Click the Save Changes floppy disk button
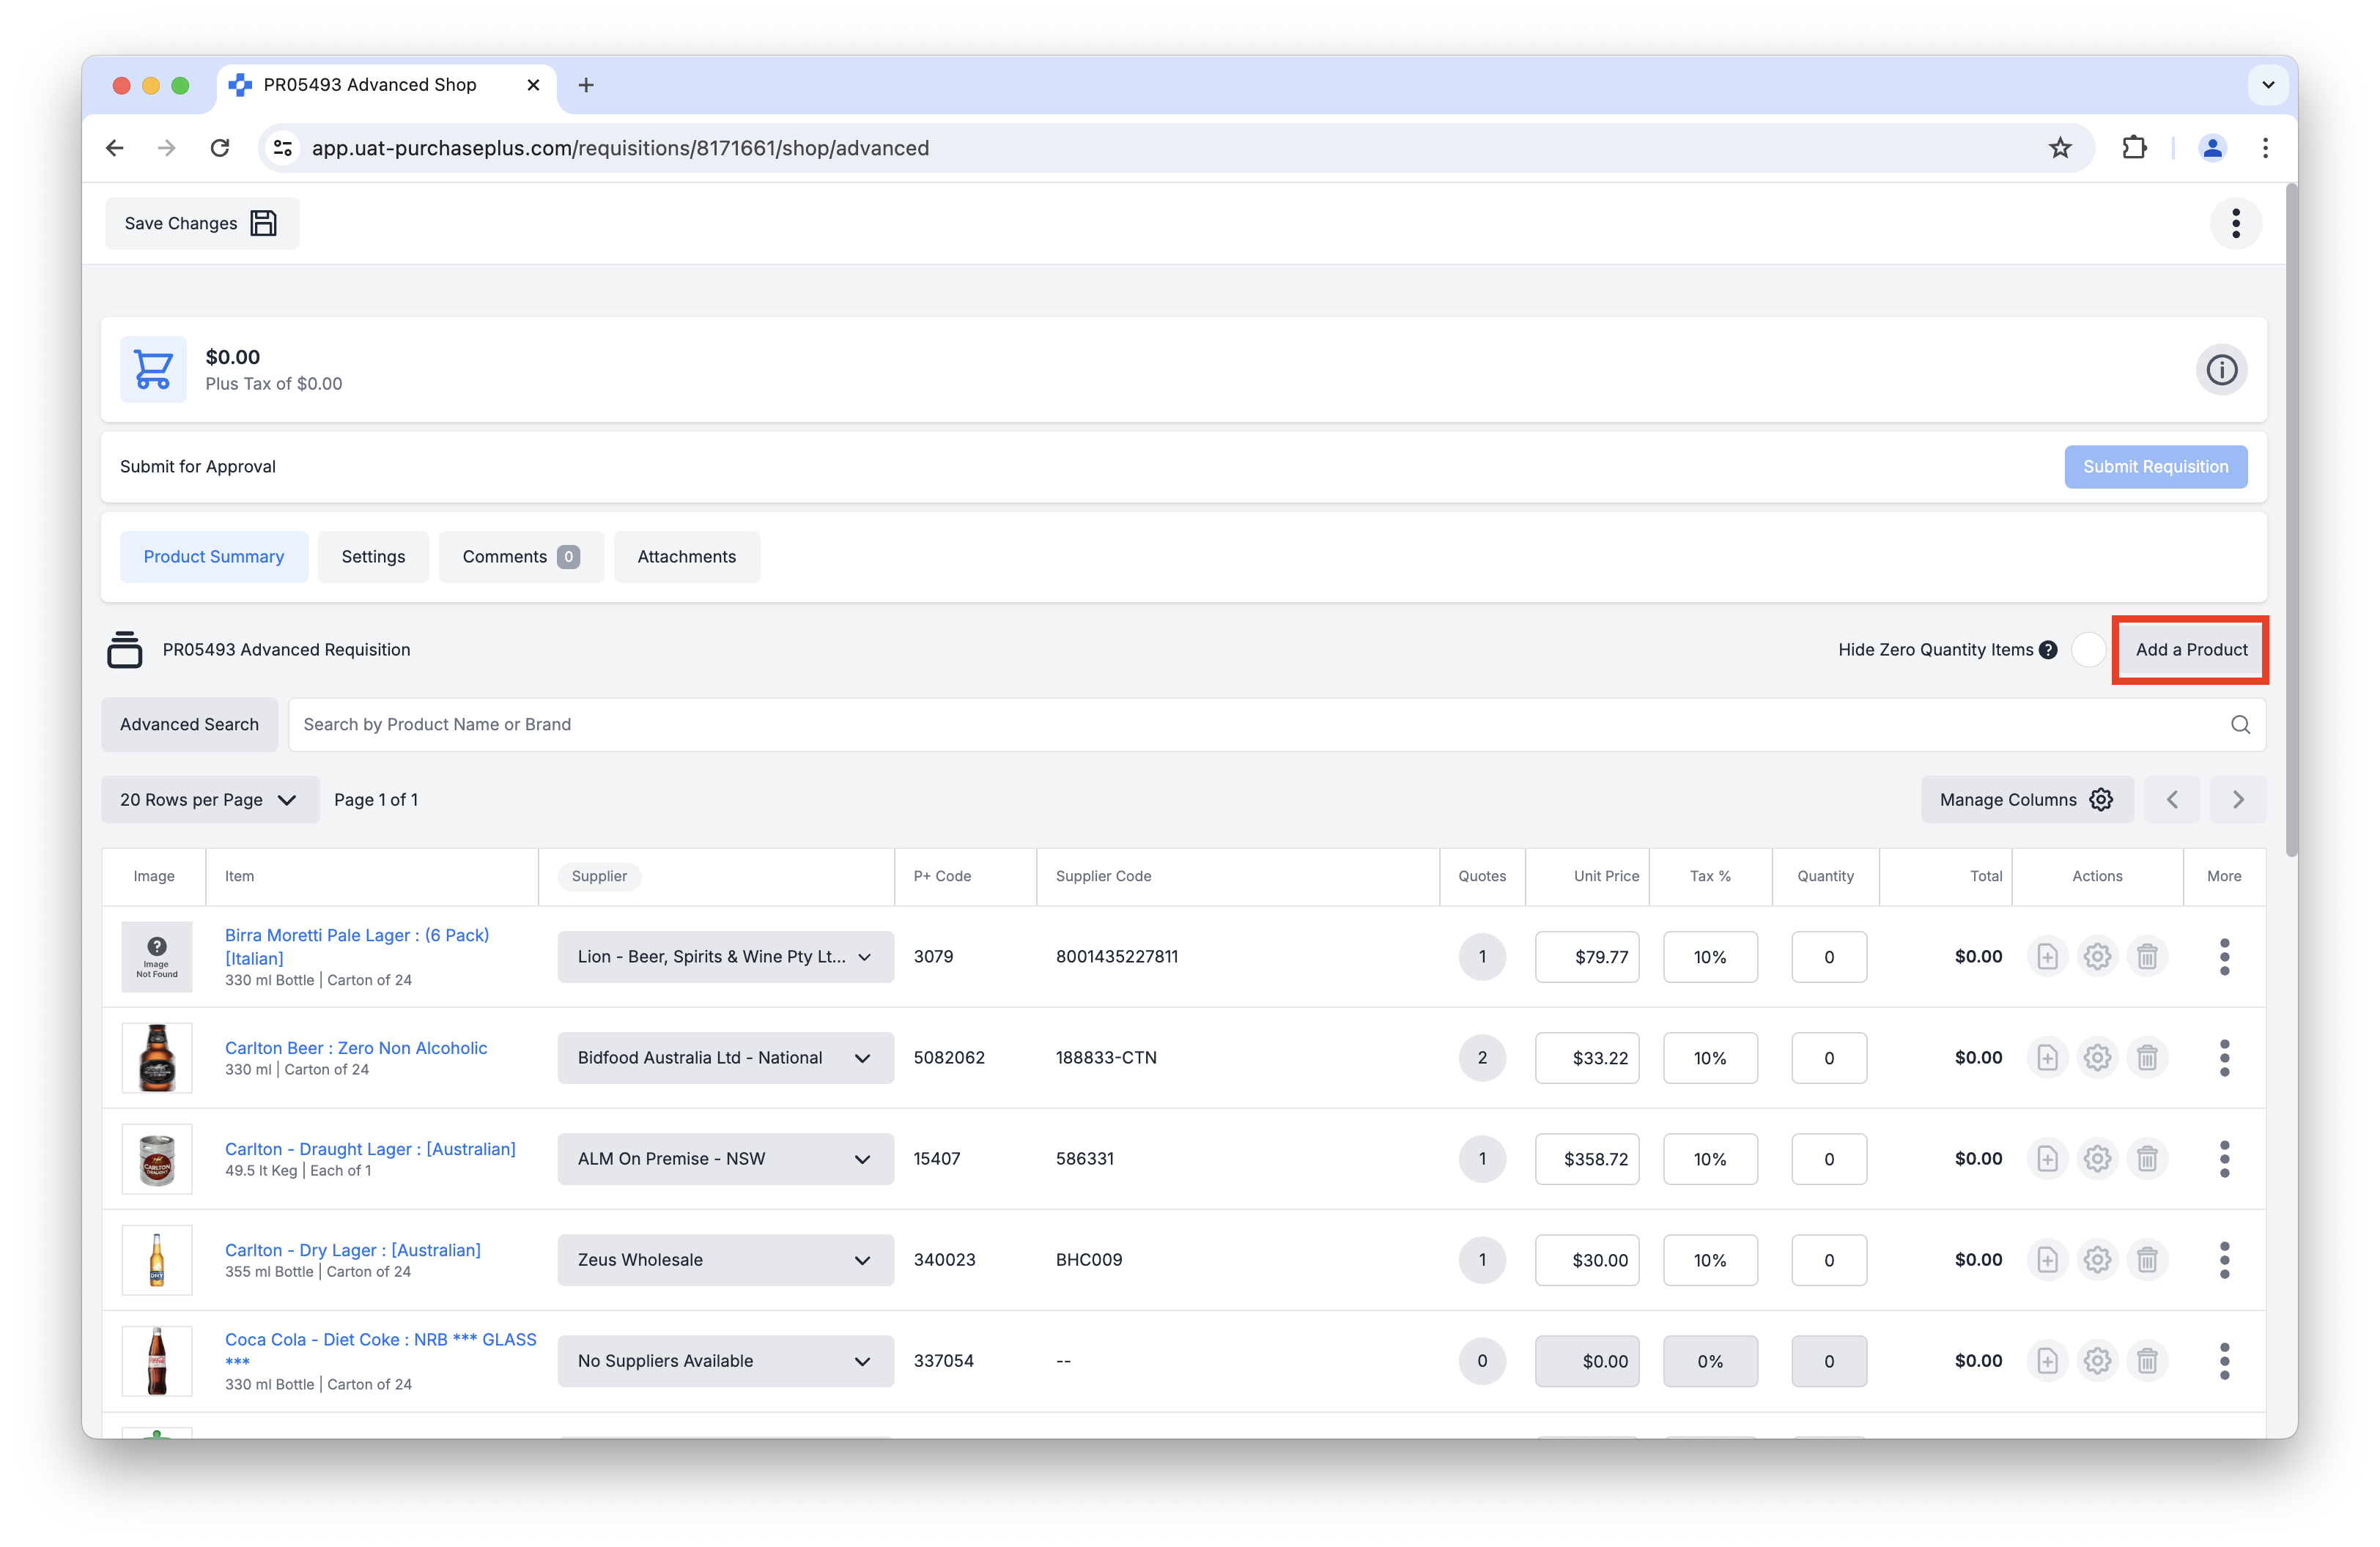Image resolution: width=2380 pixels, height=1547 pixels. point(202,223)
